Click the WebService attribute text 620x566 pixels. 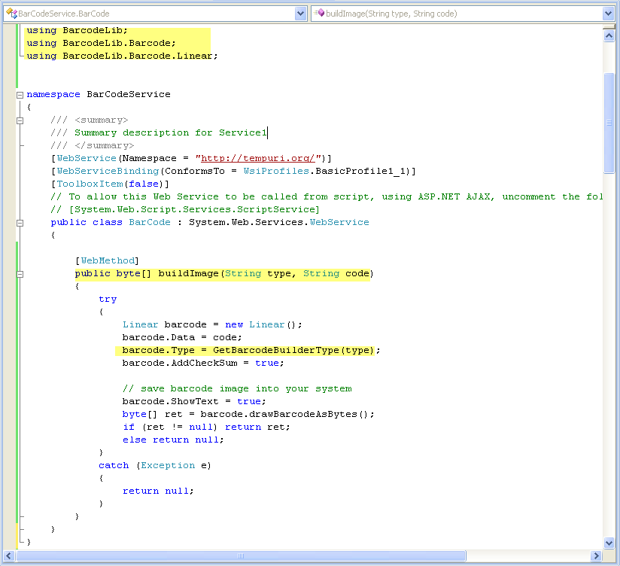tap(87, 158)
